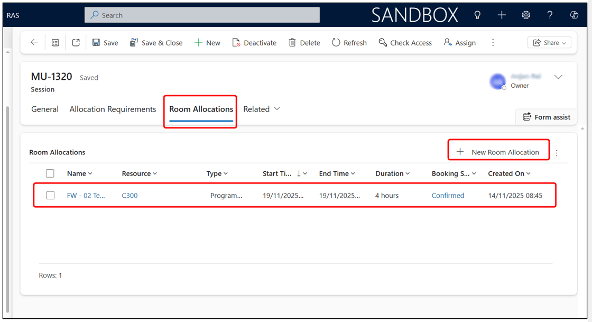Open the Share dropdown button
Viewport: 592px width, 322px height.
click(549, 42)
